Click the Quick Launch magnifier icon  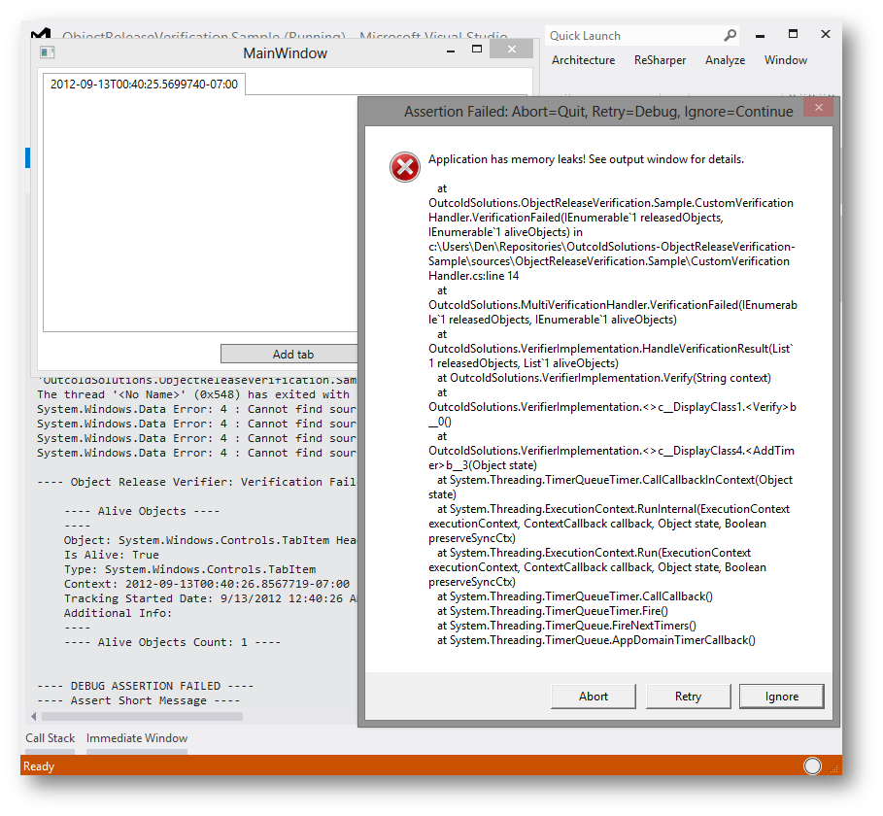(730, 36)
